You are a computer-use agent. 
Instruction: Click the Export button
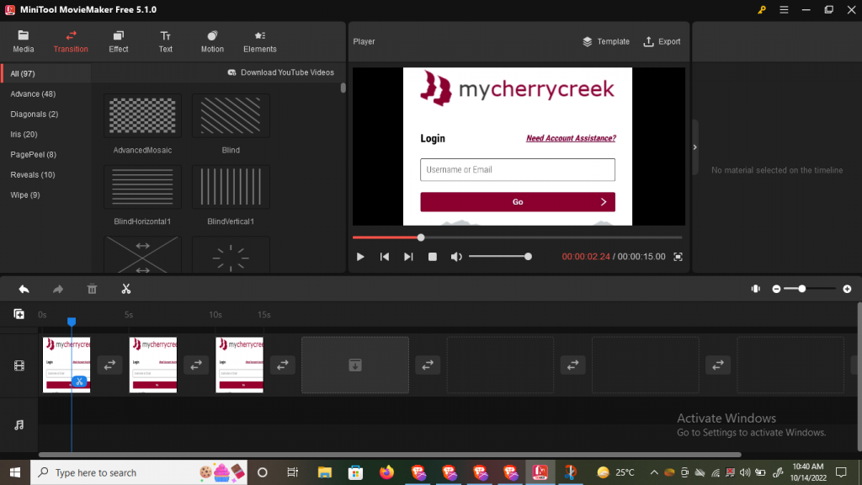click(662, 42)
